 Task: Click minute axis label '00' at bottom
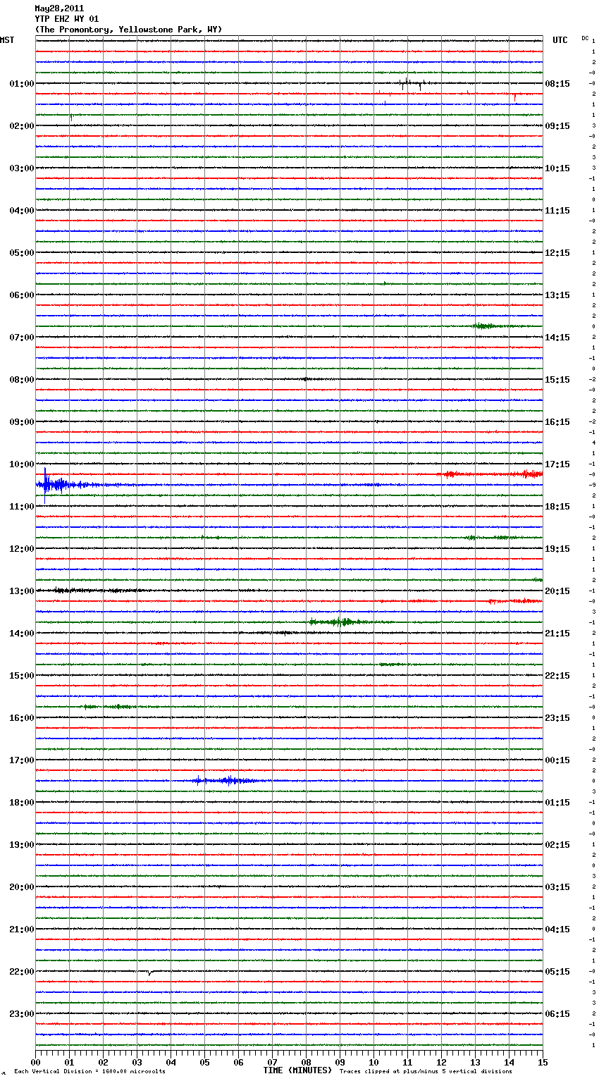click(x=35, y=1062)
